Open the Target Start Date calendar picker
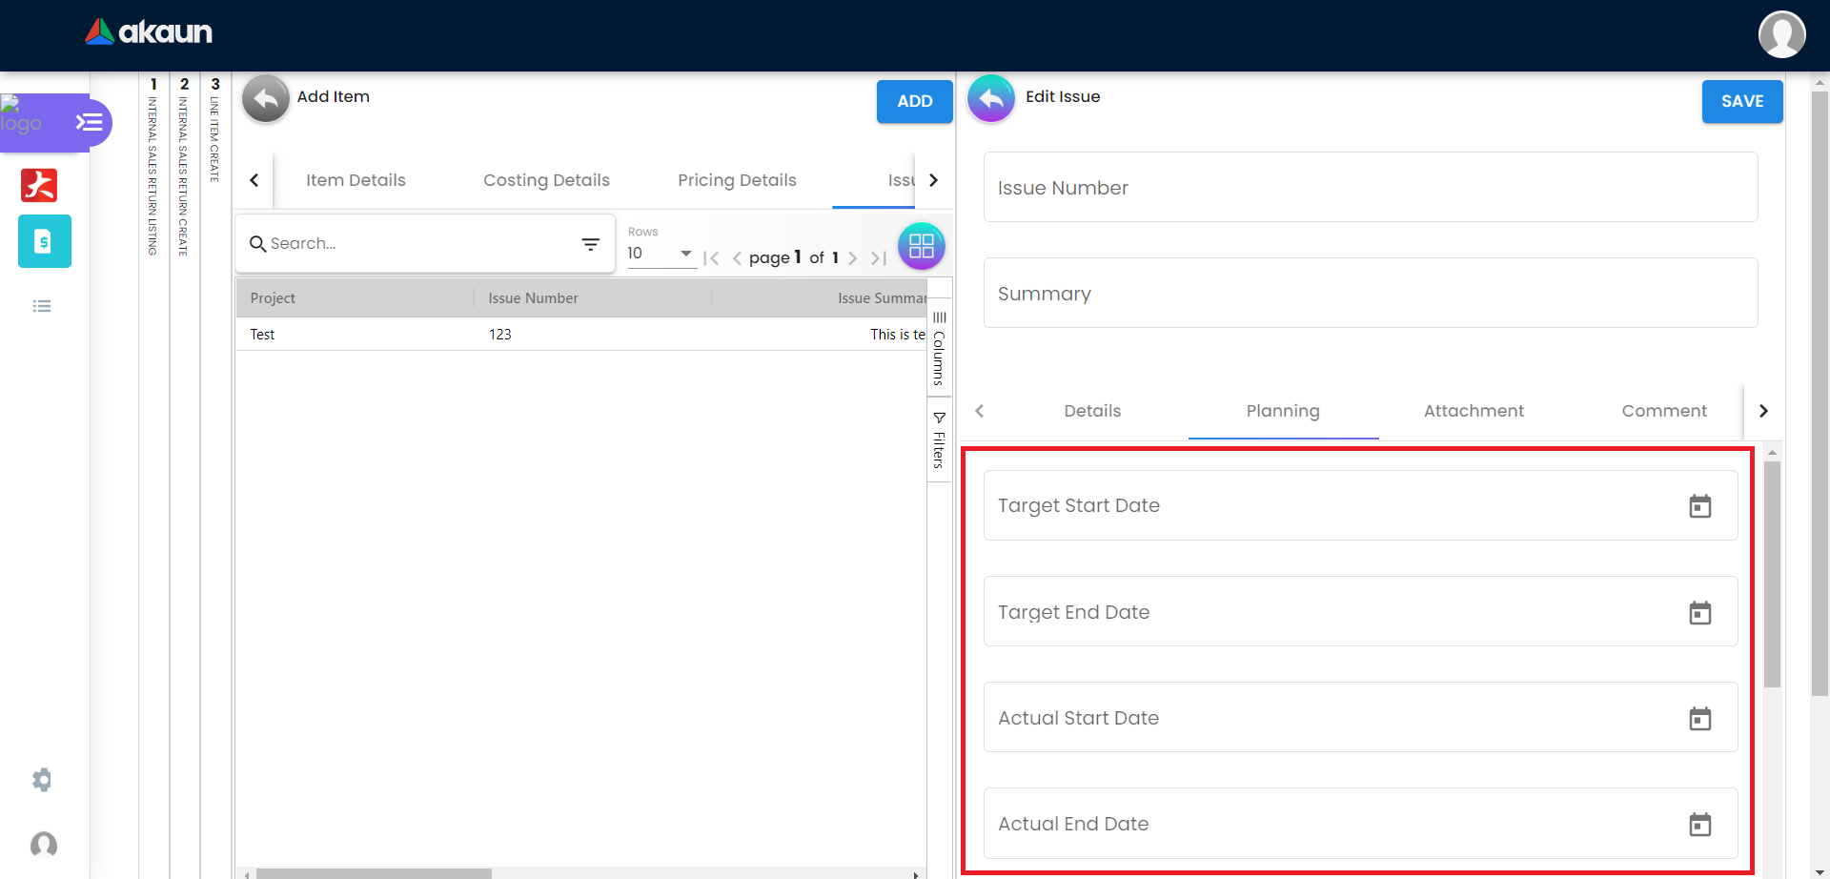This screenshot has width=1830, height=879. (1700, 506)
